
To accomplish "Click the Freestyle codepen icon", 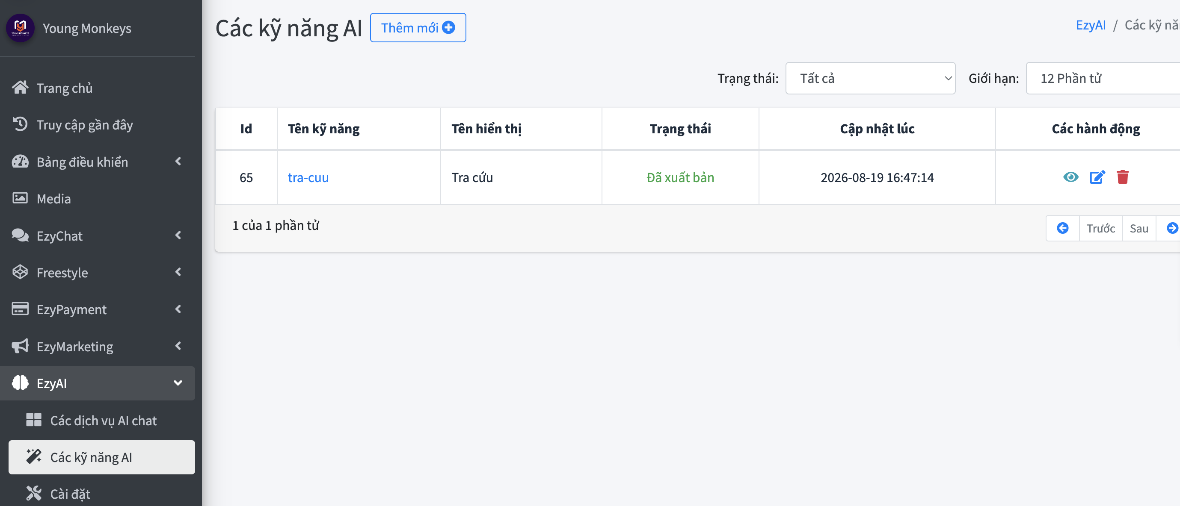I will pos(20,272).
